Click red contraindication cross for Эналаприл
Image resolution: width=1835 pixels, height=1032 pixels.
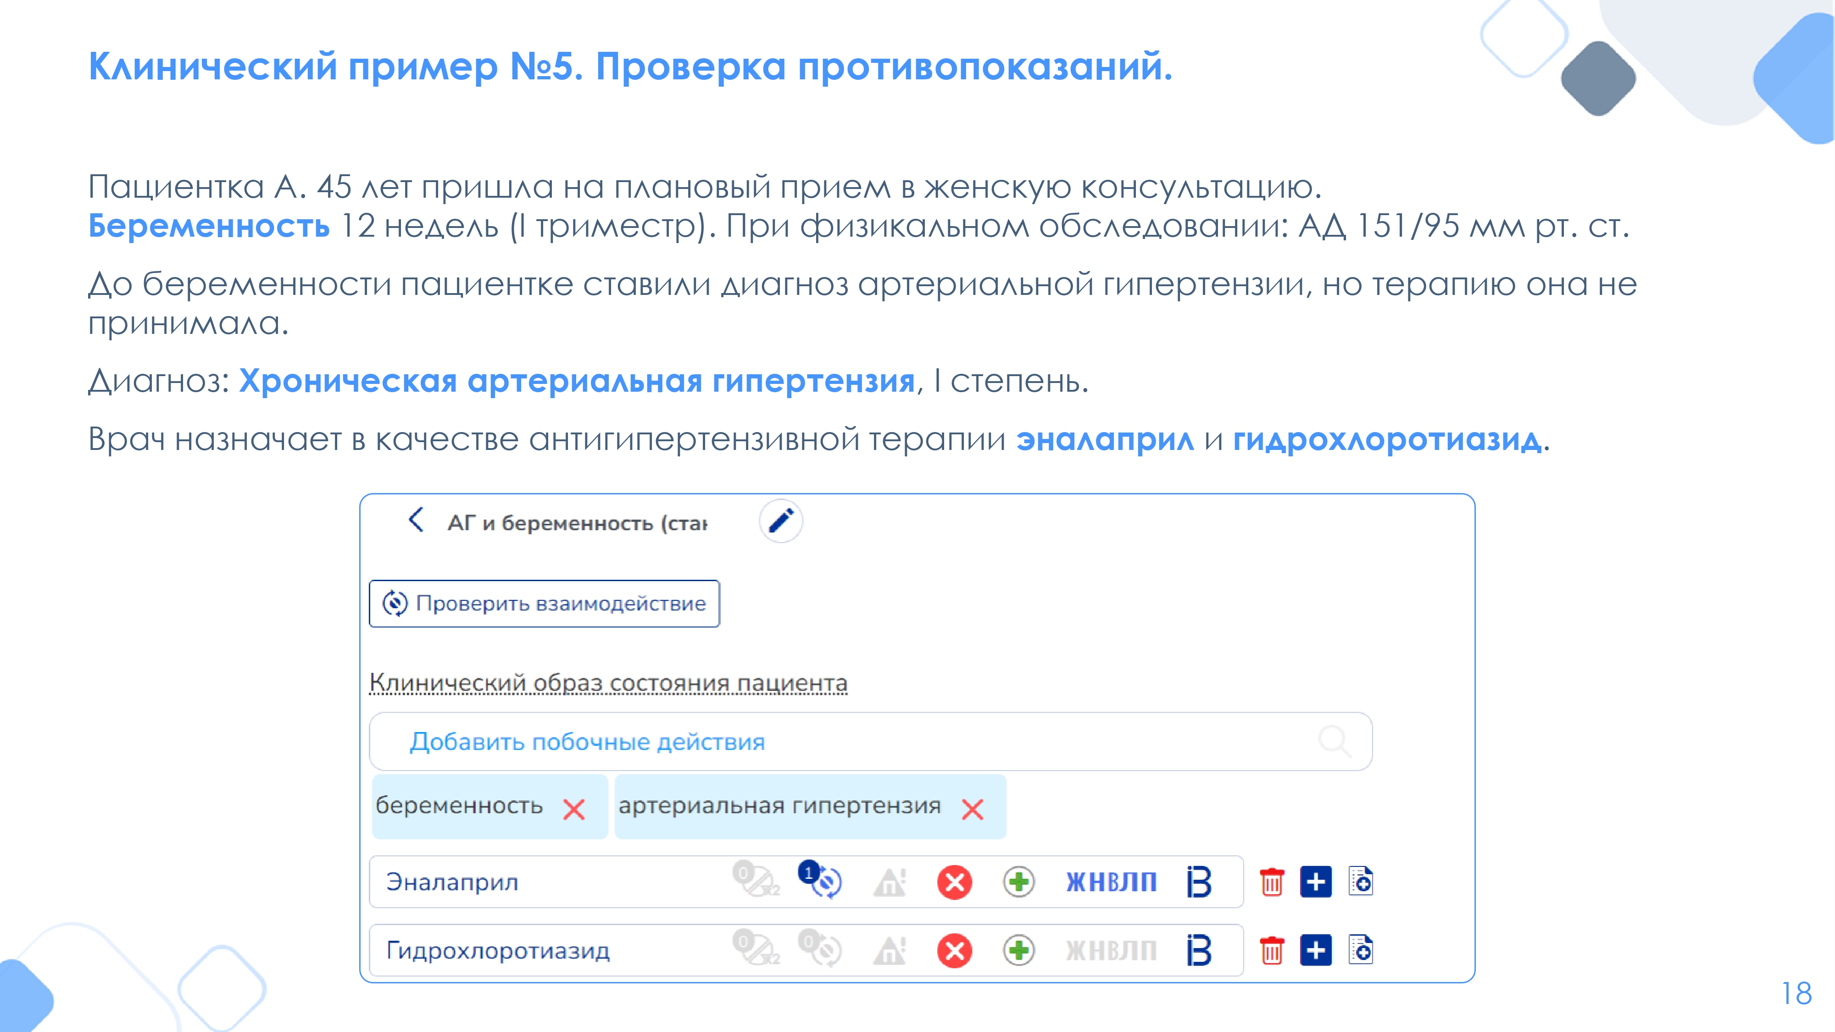(x=955, y=882)
